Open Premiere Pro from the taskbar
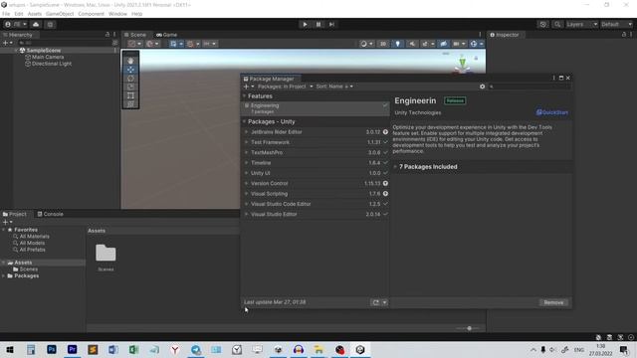This screenshot has height=358, width=637. coord(73,349)
